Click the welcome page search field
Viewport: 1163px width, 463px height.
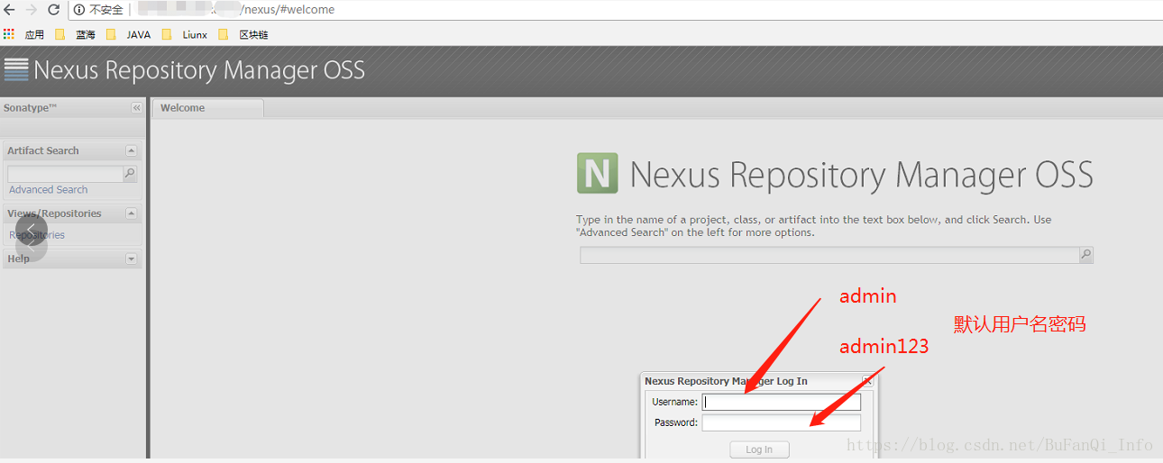point(829,255)
